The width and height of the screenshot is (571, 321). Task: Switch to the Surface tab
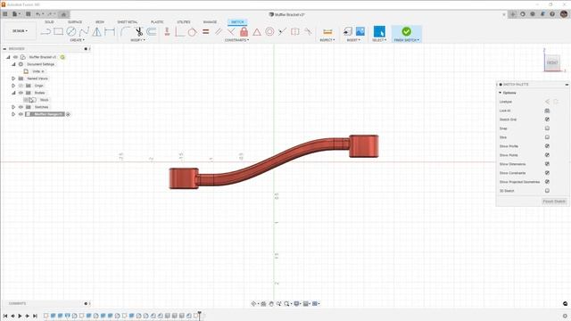coord(75,22)
